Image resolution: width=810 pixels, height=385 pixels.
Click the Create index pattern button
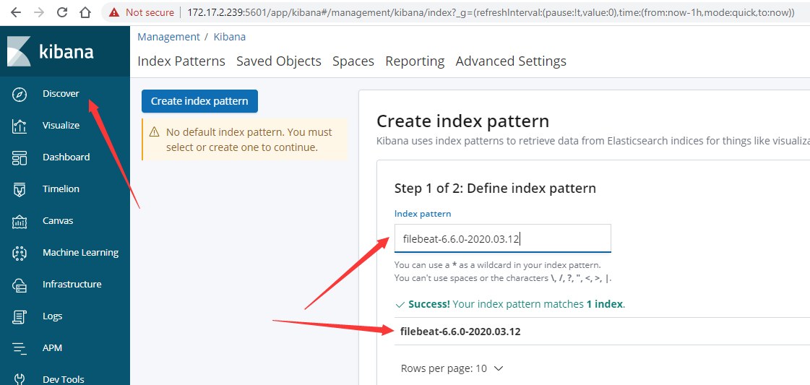point(199,101)
